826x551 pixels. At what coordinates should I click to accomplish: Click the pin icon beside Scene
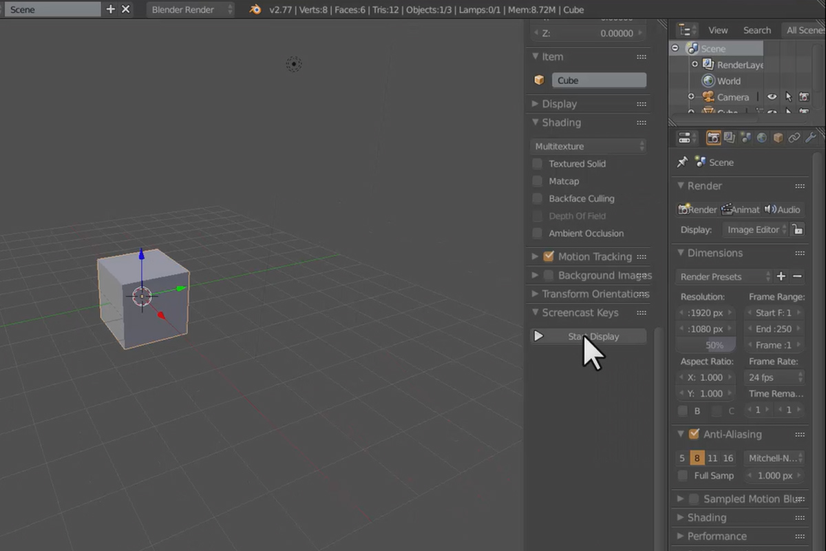682,162
